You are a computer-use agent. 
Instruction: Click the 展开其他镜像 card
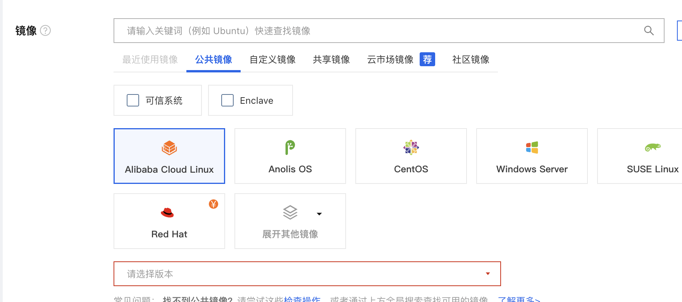290,221
